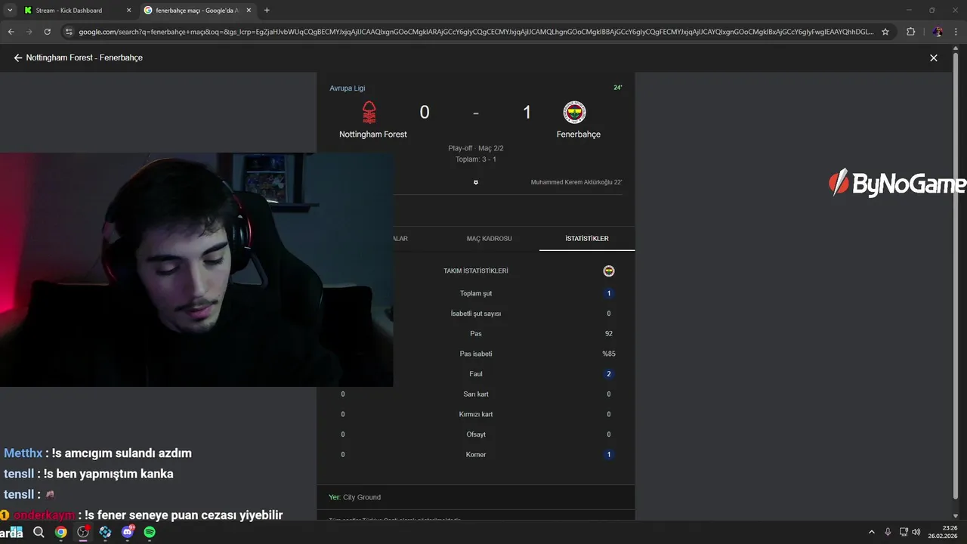Switch to the MAÇ KADROSU tab
The image size is (967, 544).
(x=489, y=239)
